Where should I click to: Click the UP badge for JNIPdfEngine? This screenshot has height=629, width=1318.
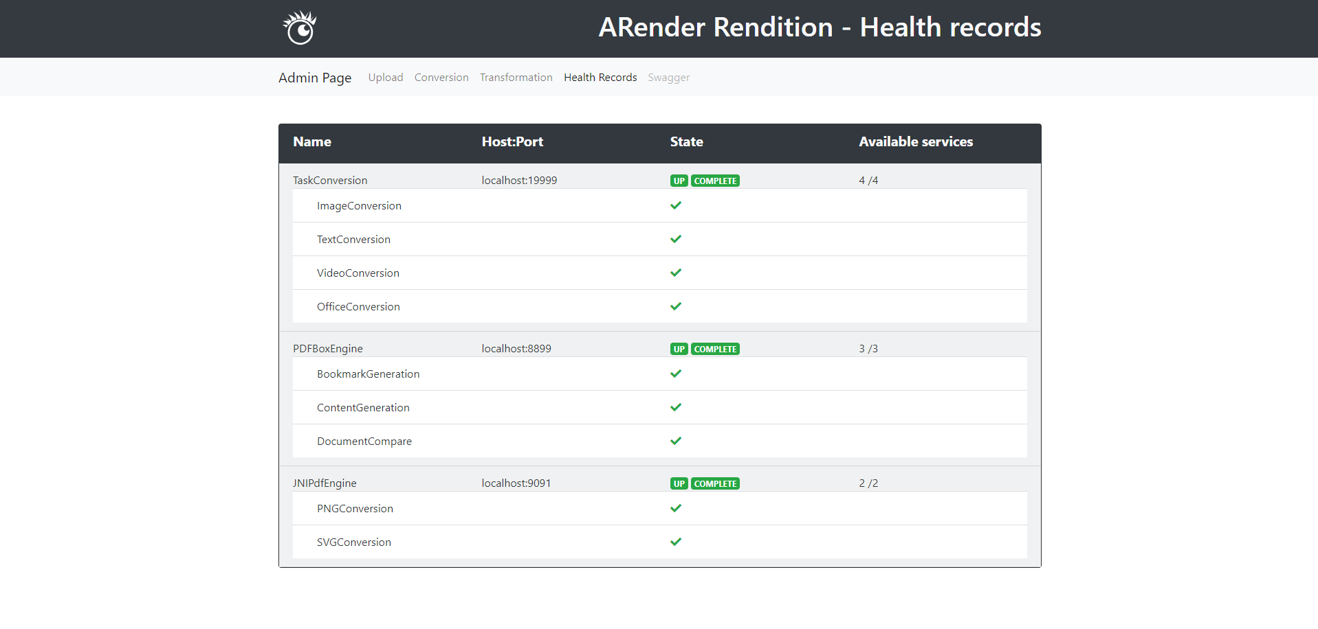(x=679, y=483)
